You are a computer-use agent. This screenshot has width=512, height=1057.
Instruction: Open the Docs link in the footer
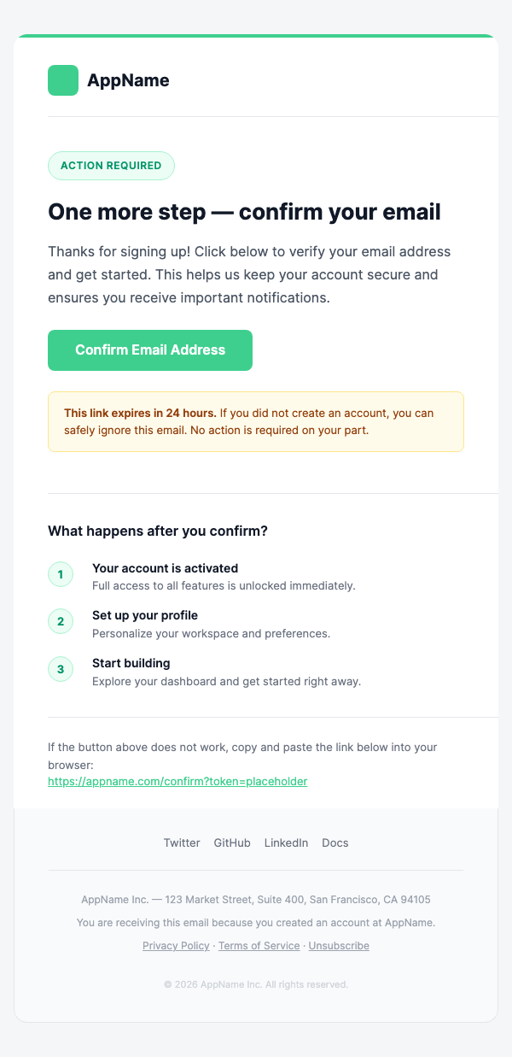click(x=335, y=843)
